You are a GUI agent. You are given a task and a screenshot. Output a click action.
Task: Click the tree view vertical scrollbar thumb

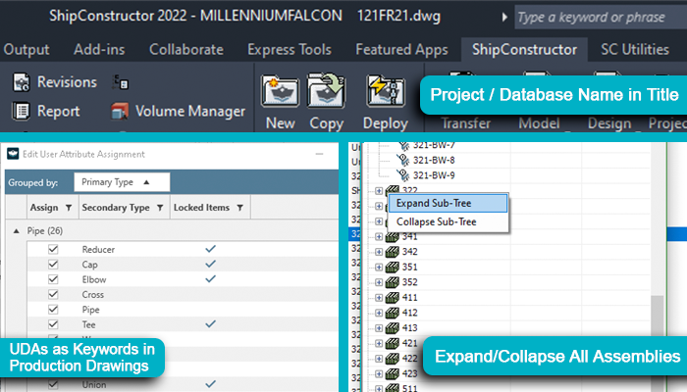(657, 316)
